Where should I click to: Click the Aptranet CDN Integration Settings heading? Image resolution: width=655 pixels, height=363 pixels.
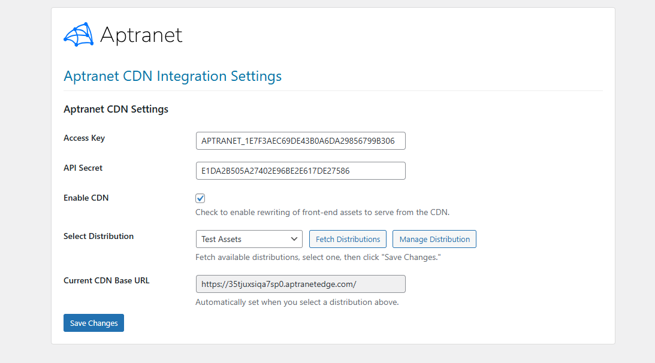point(173,76)
